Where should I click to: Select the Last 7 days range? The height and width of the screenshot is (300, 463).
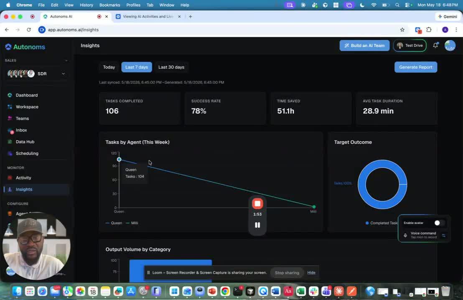136,67
